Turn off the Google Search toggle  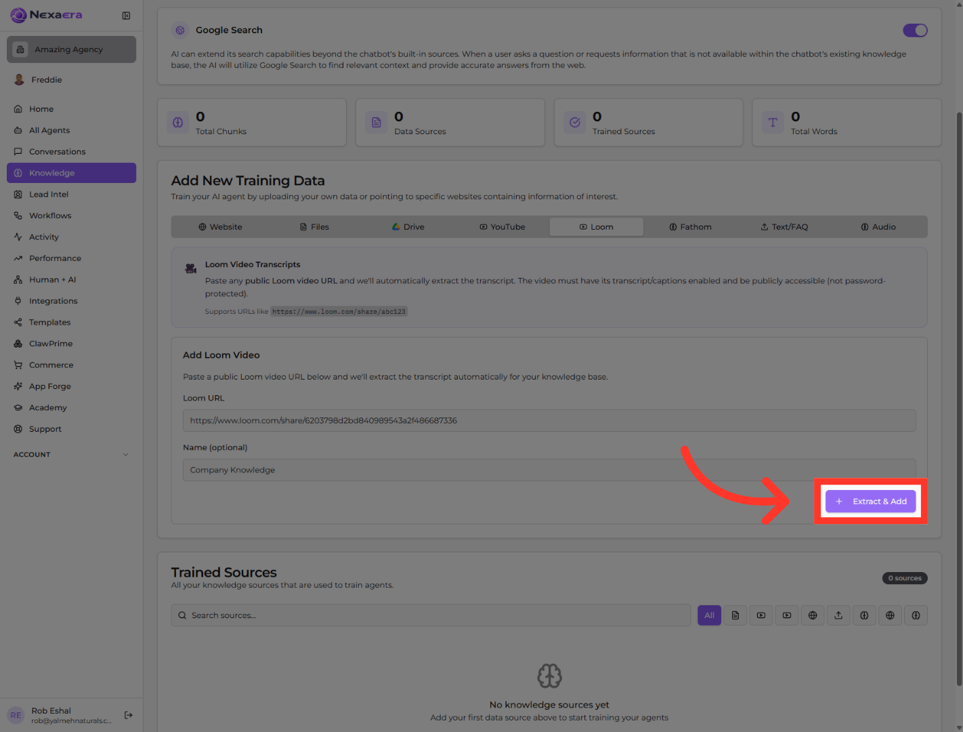[x=915, y=30]
